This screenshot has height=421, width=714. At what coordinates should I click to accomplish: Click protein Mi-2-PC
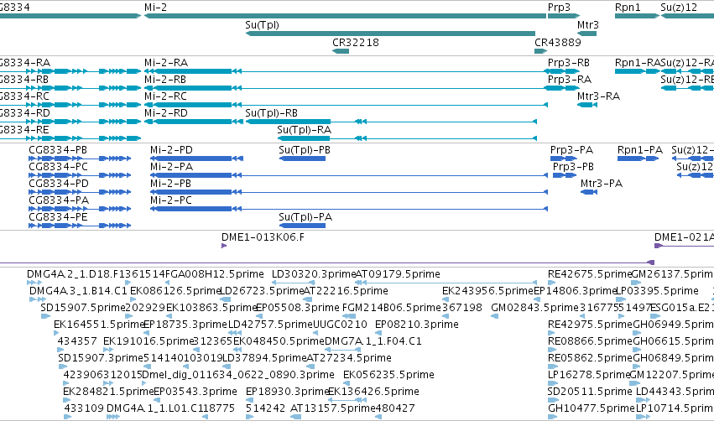pos(349,209)
